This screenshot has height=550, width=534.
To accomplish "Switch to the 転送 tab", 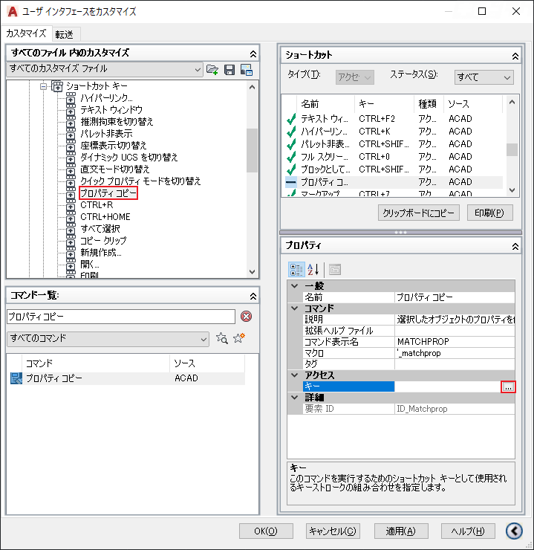I will 65,35.
